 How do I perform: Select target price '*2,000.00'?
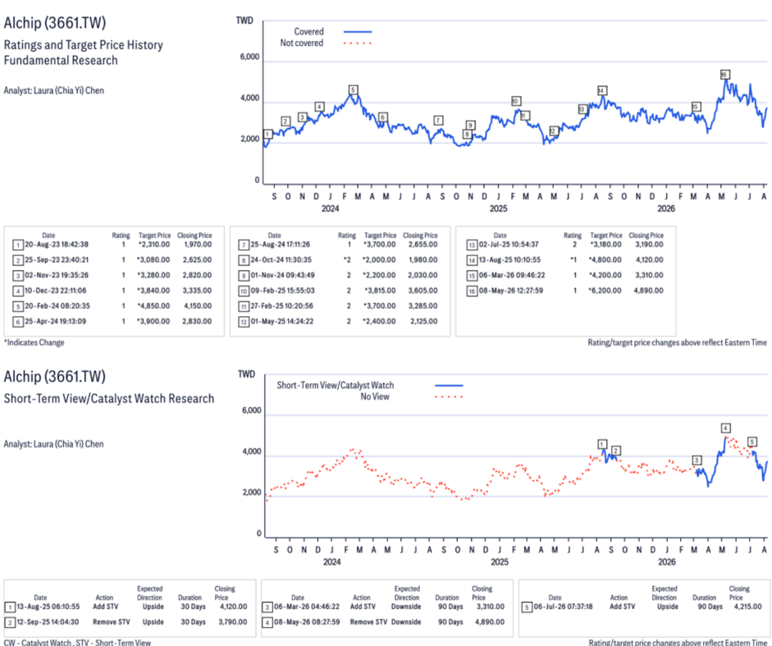coord(379,259)
